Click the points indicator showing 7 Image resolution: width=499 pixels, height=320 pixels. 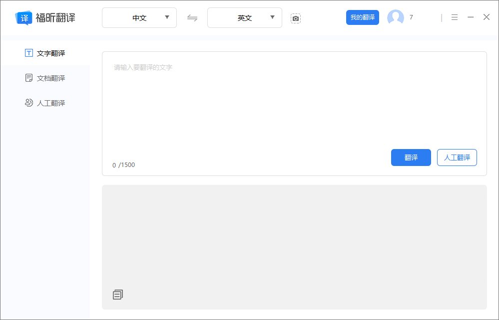pyautogui.click(x=411, y=17)
